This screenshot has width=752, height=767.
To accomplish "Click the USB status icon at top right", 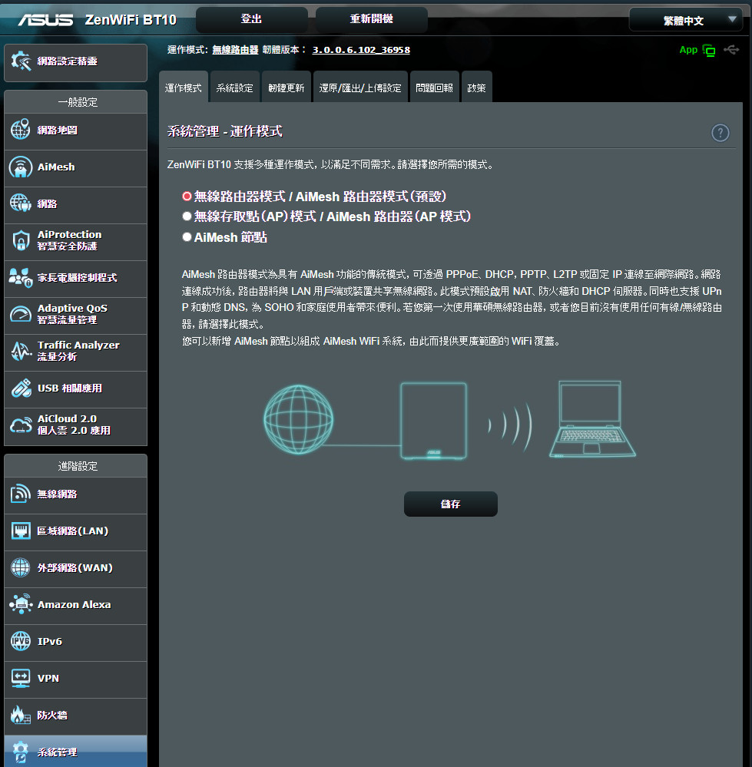I will (x=731, y=49).
